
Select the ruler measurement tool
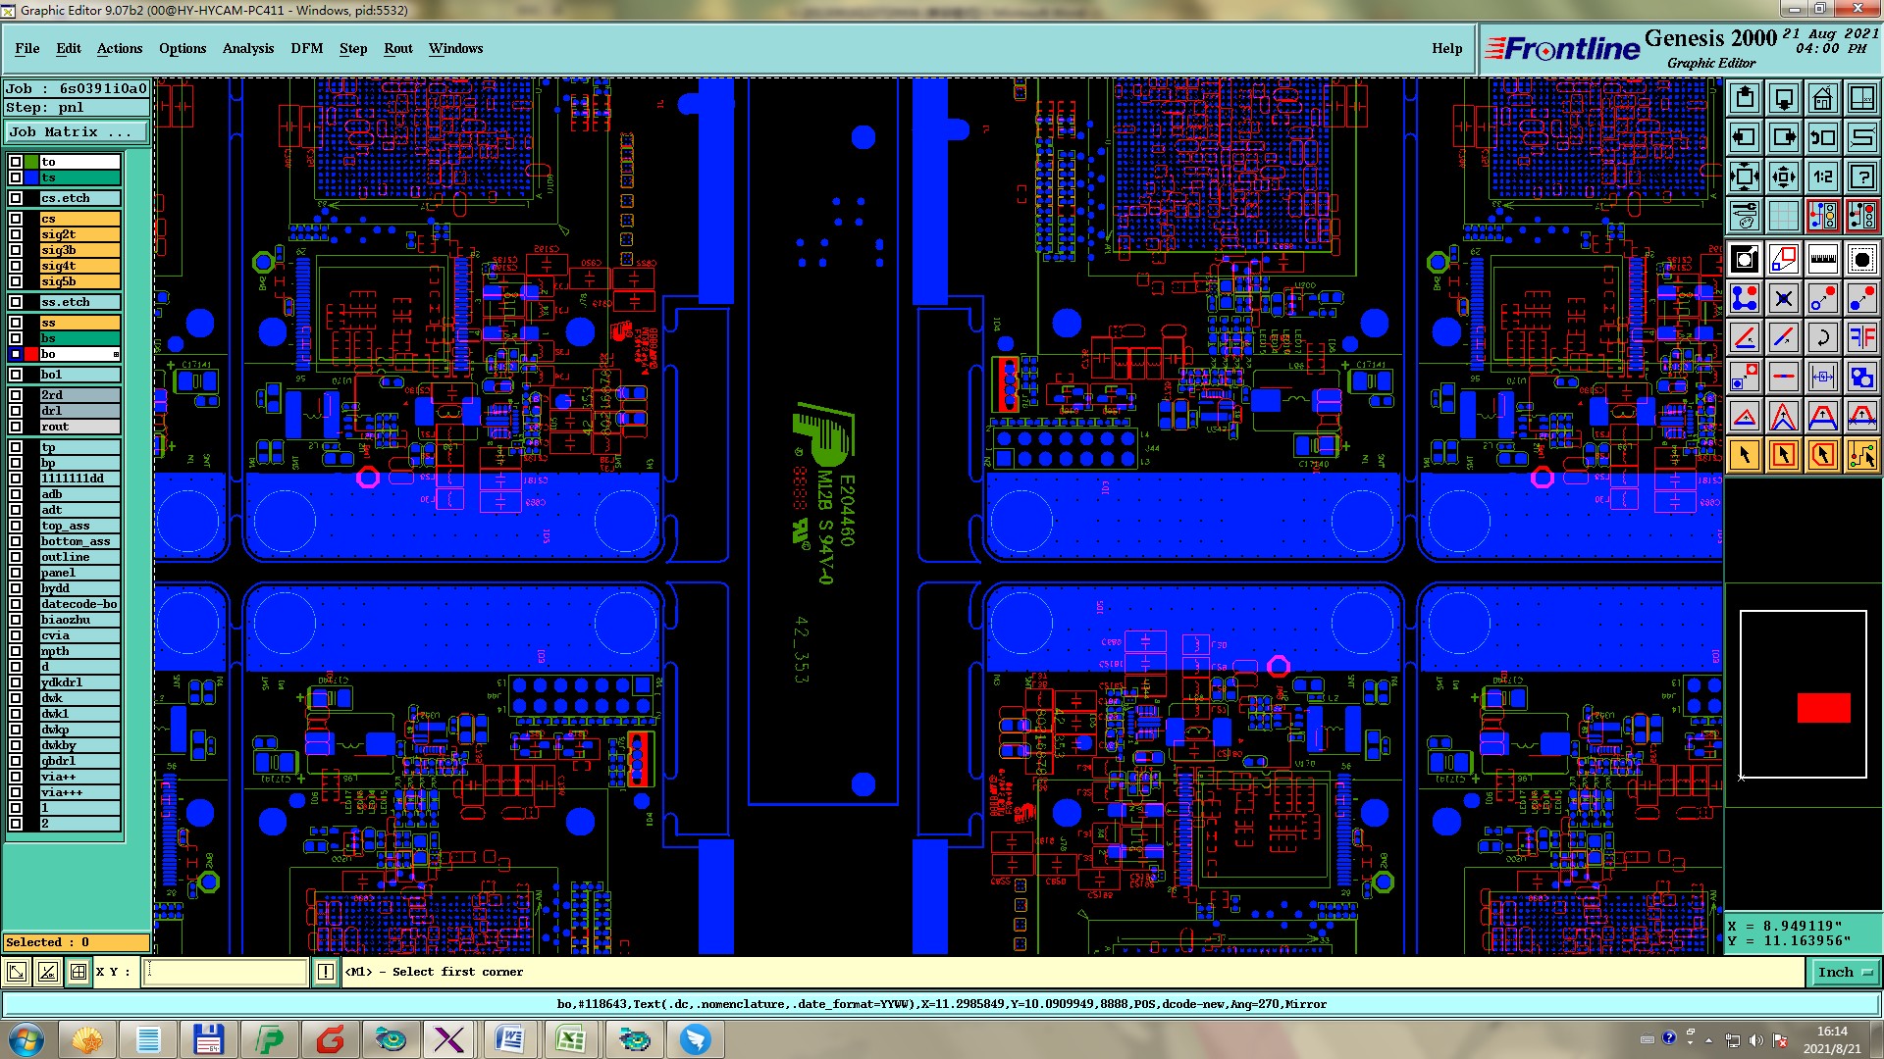point(1822,259)
